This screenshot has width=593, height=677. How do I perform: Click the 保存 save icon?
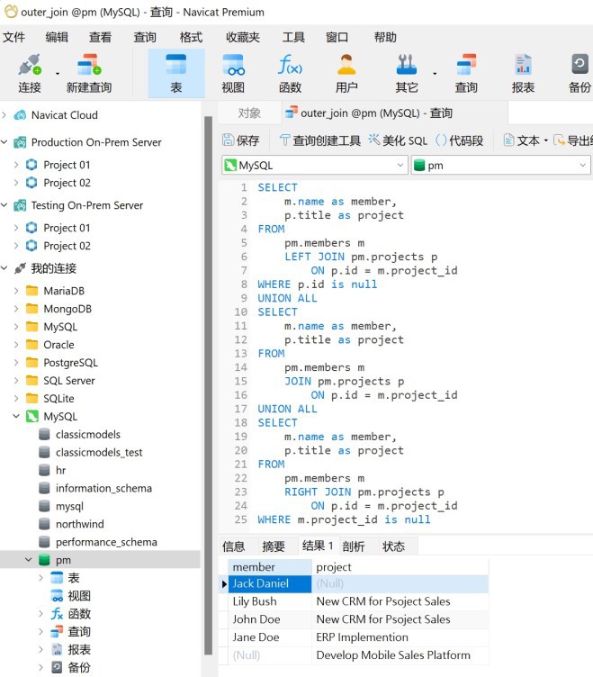[240, 140]
